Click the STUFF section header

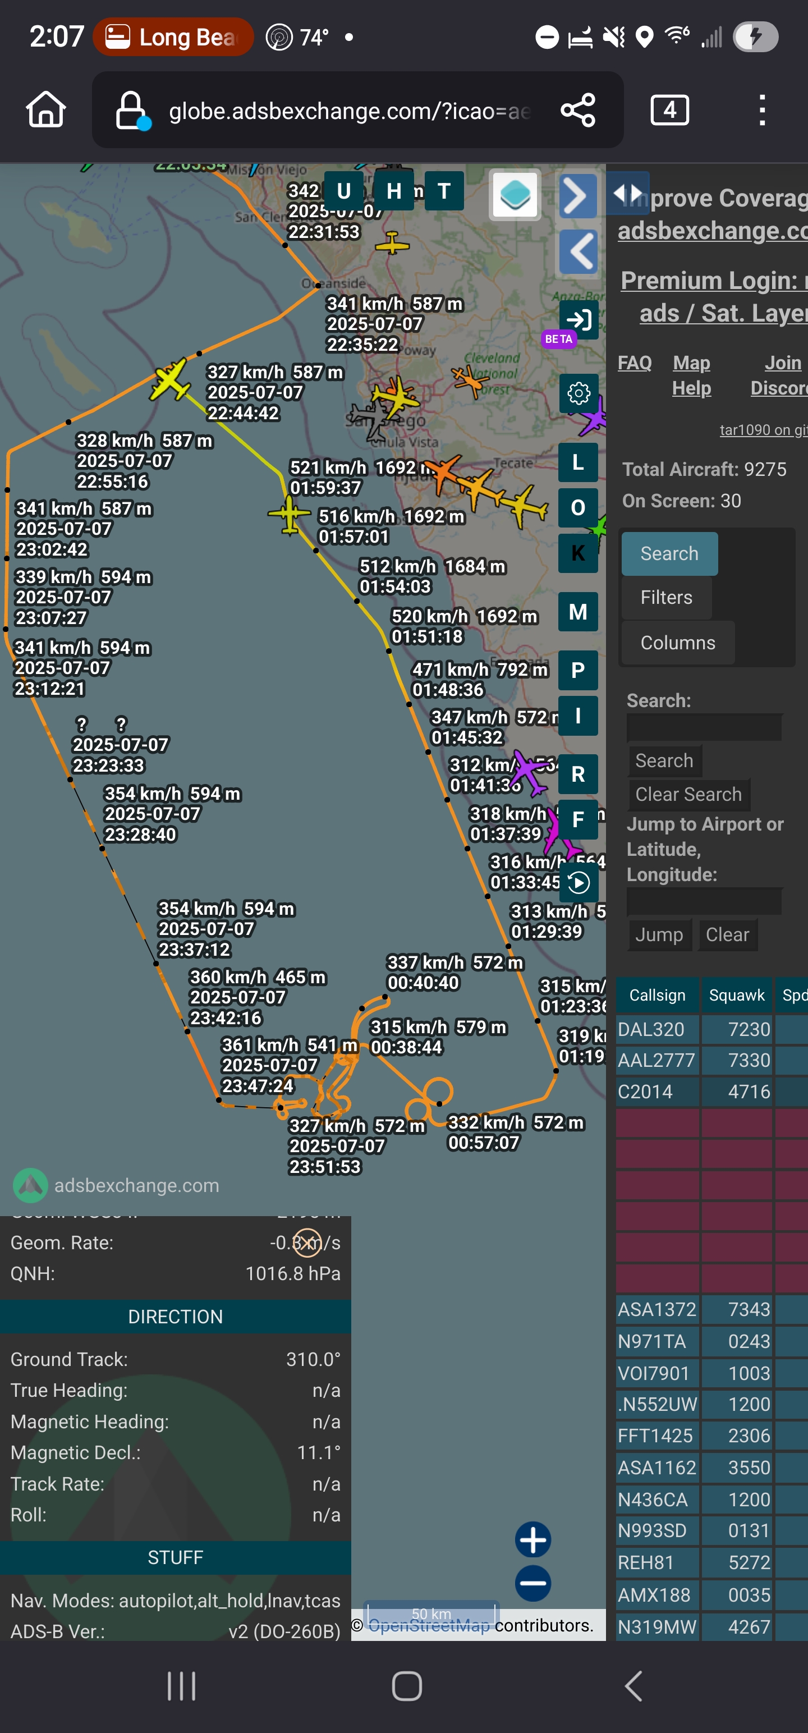[x=176, y=1557]
